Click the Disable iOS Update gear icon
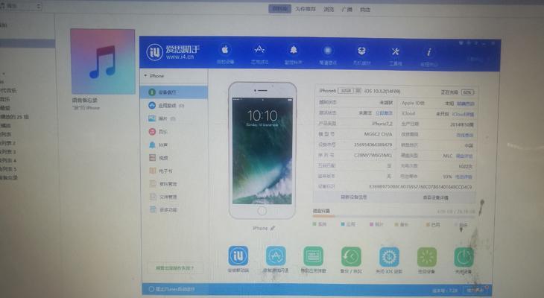The height and width of the screenshot is (298, 544). tap(389, 257)
